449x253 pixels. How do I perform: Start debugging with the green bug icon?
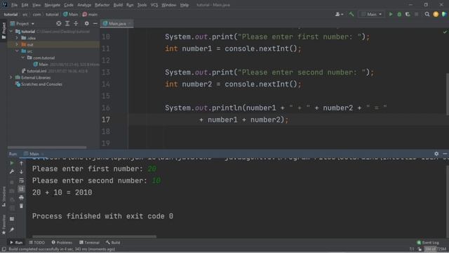click(399, 14)
